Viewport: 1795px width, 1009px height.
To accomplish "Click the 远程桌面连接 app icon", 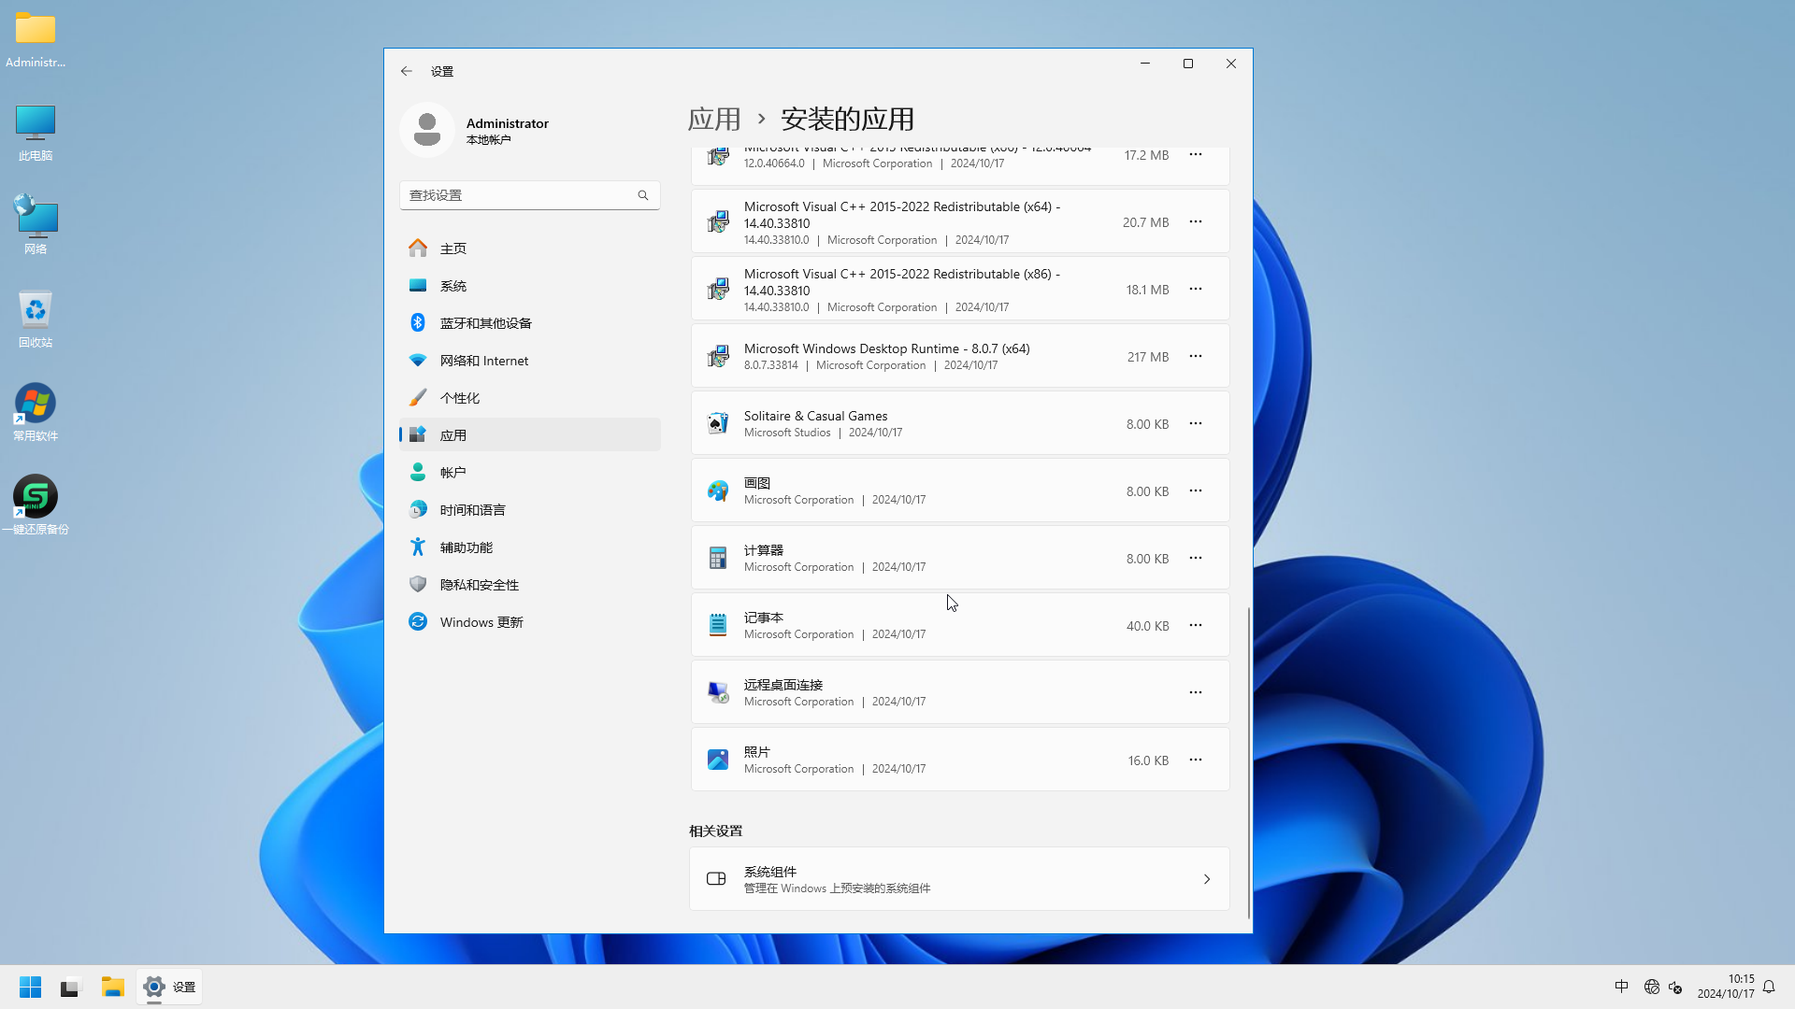I will click(718, 692).
